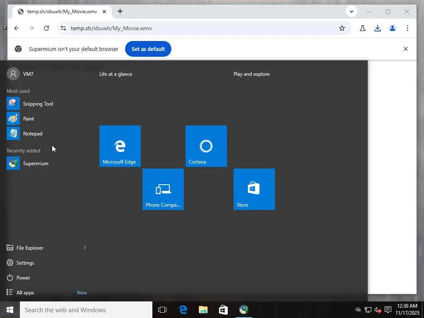Open the Microsoft Edge tile

pyautogui.click(x=120, y=146)
